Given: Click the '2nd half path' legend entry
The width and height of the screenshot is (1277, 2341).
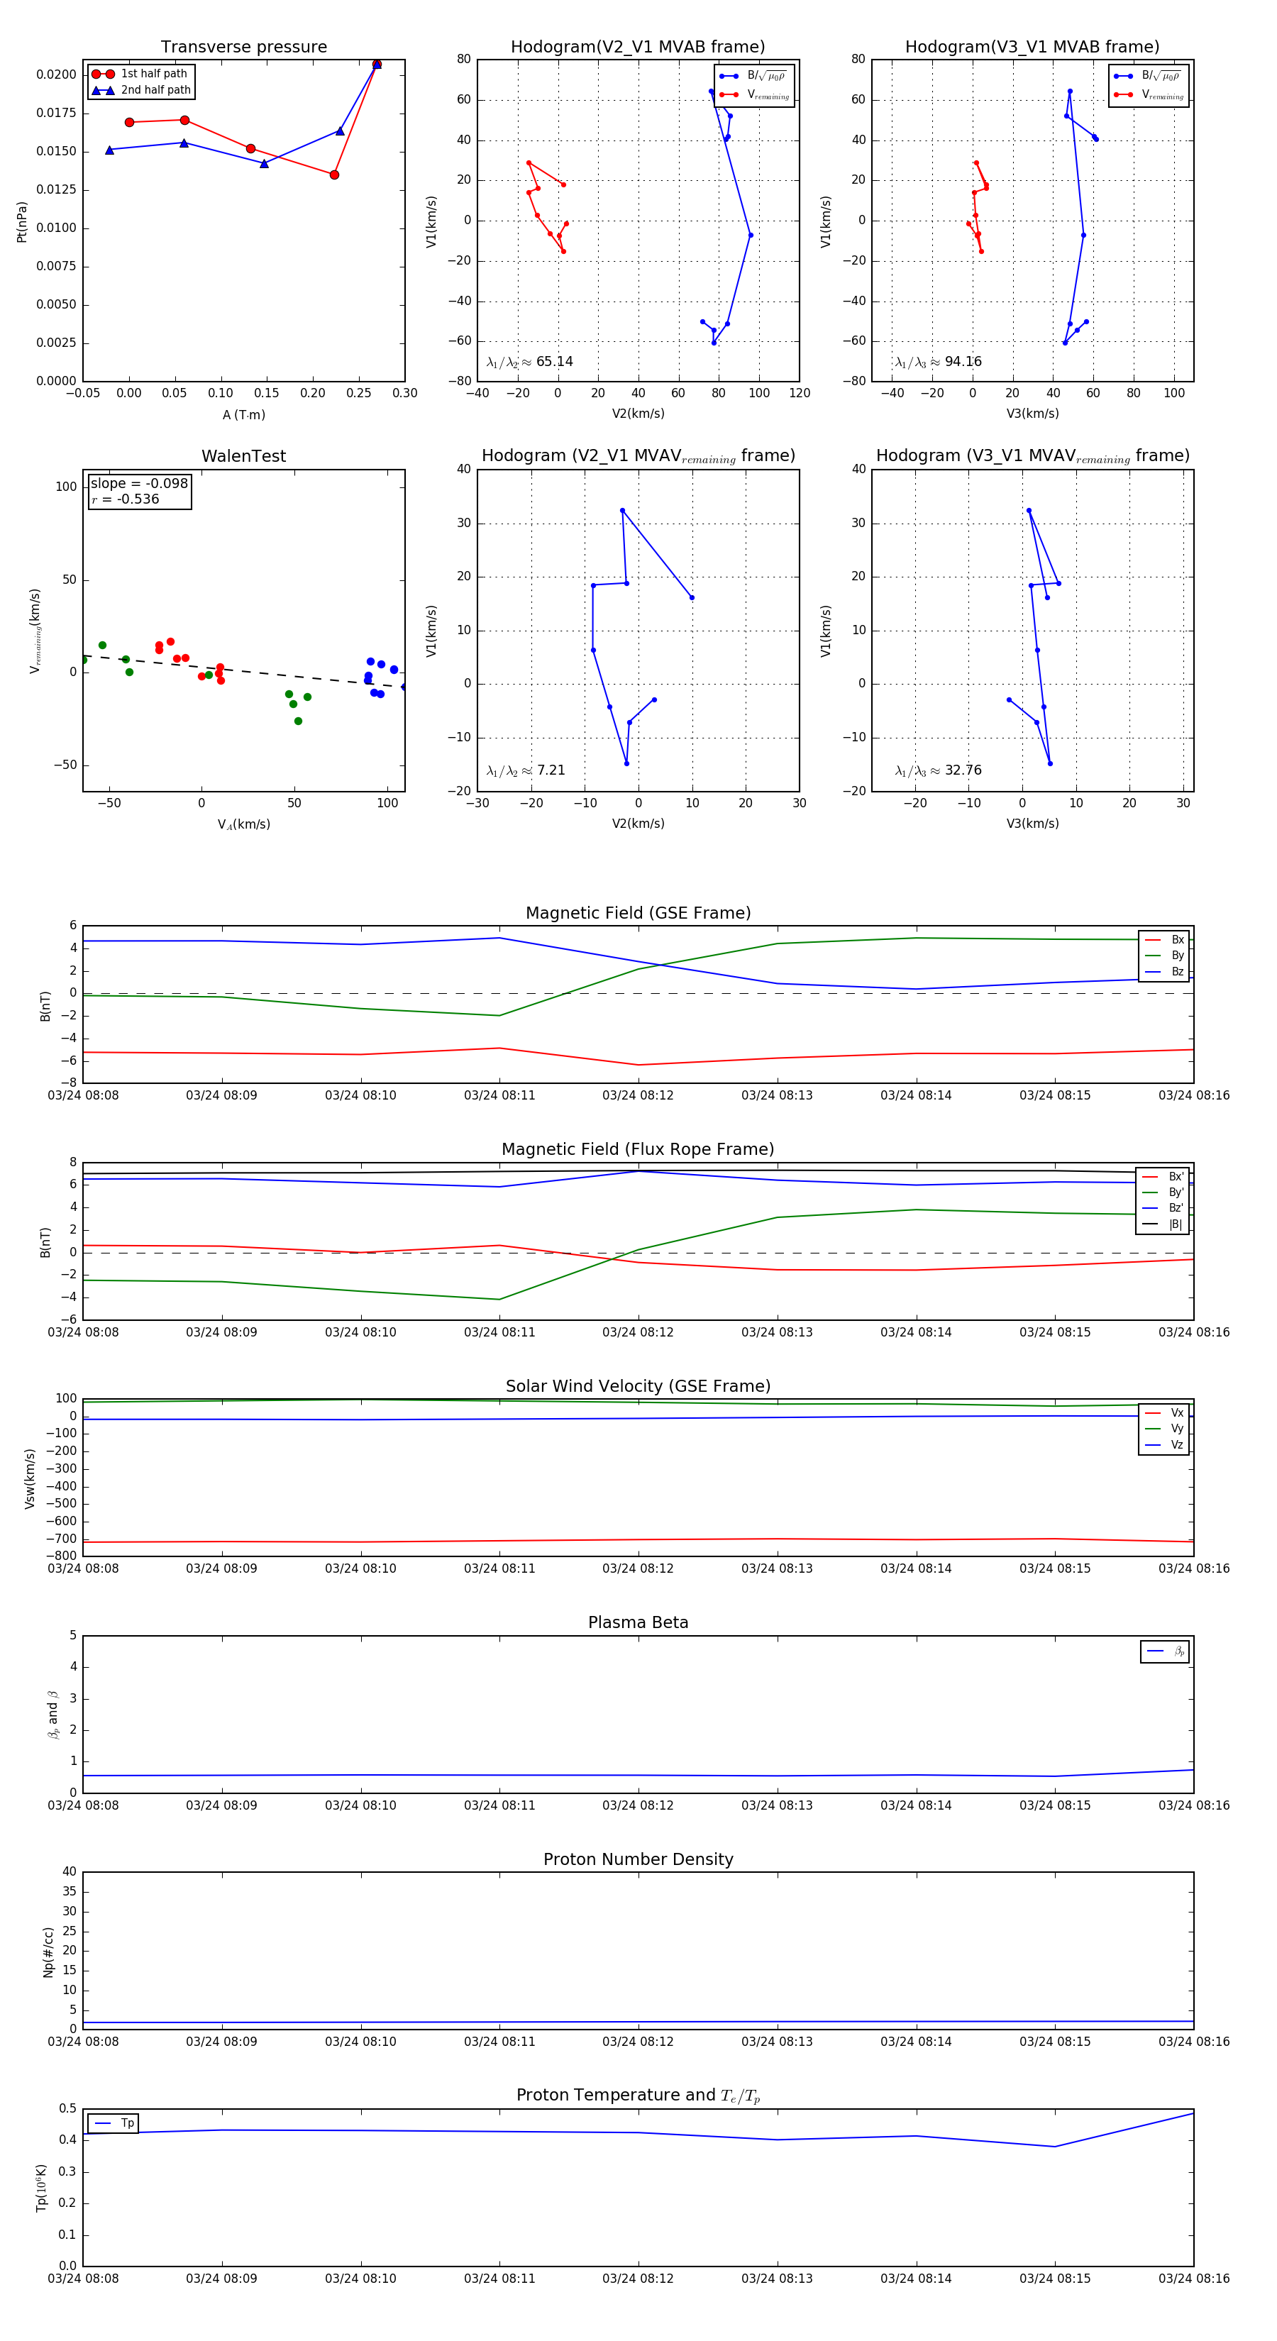Looking at the screenshot, I should pyautogui.click(x=141, y=90).
